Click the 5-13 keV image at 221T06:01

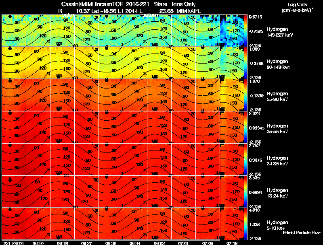point(14,224)
